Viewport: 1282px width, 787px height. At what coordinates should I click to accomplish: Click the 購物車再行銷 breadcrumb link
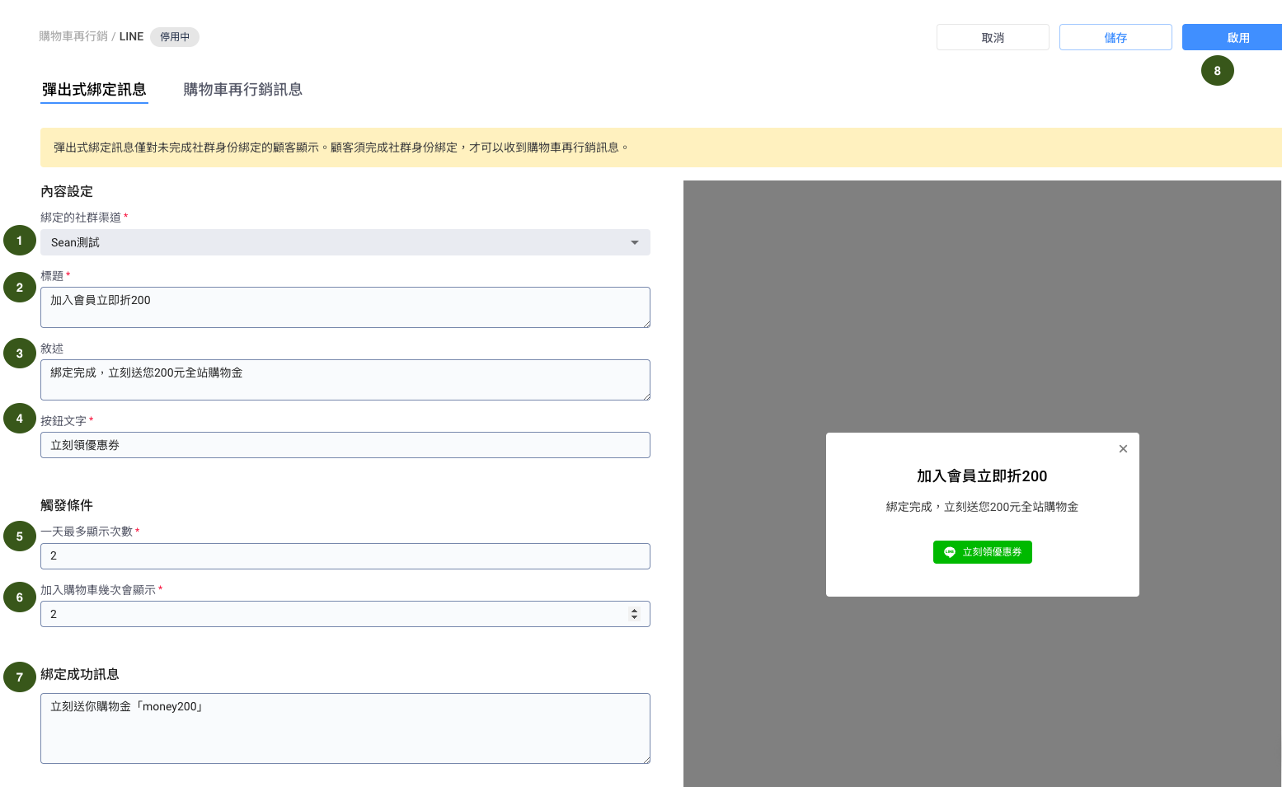pyautogui.click(x=73, y=37)
